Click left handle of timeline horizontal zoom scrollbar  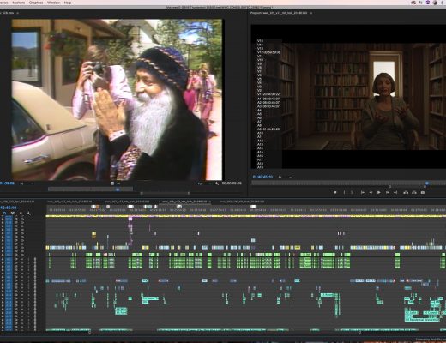click(89, 333)
